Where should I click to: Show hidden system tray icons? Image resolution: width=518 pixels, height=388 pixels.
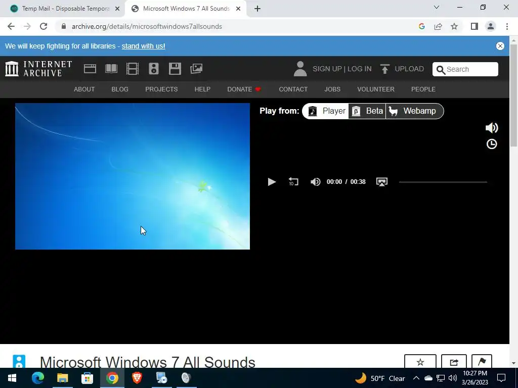[x=416, y=378]
